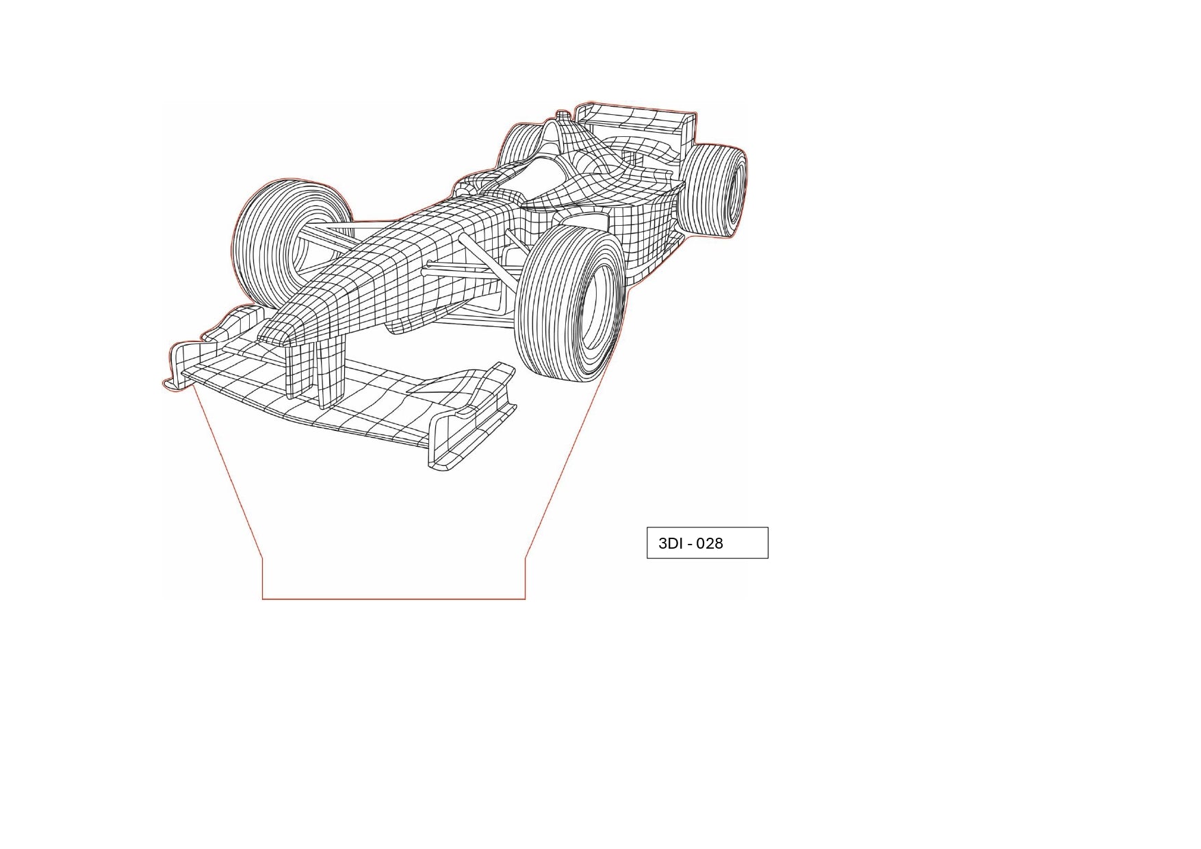Select the air intake above the cockpit

[x=552, y=133]
